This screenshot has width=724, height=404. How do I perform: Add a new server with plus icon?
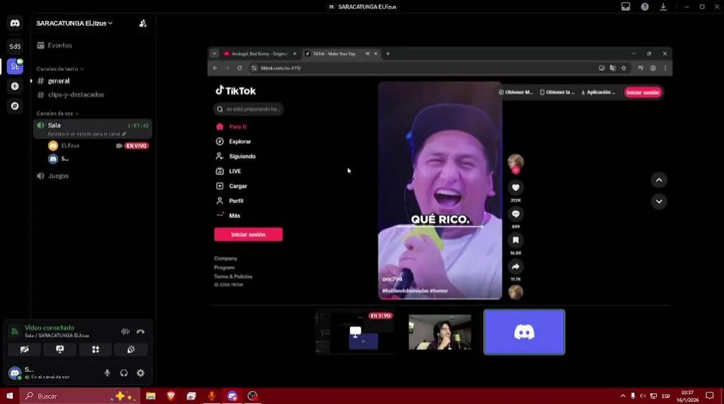pyautogui.click(x=15, y=86)
